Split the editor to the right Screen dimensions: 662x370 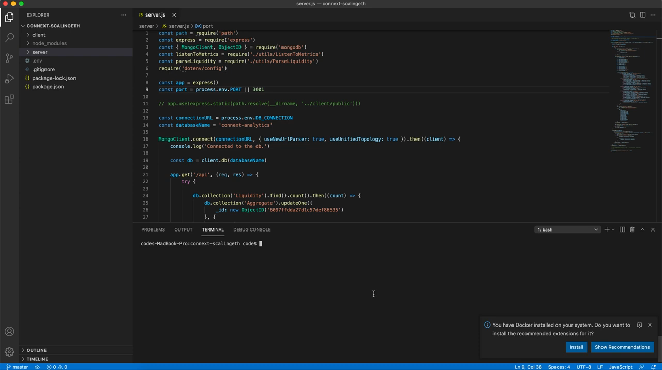643,15
